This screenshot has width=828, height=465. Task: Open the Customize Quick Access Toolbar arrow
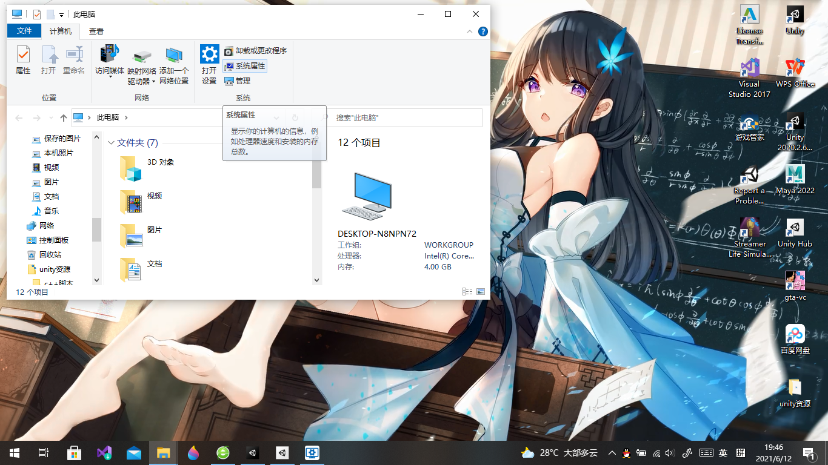pos(61,15)
